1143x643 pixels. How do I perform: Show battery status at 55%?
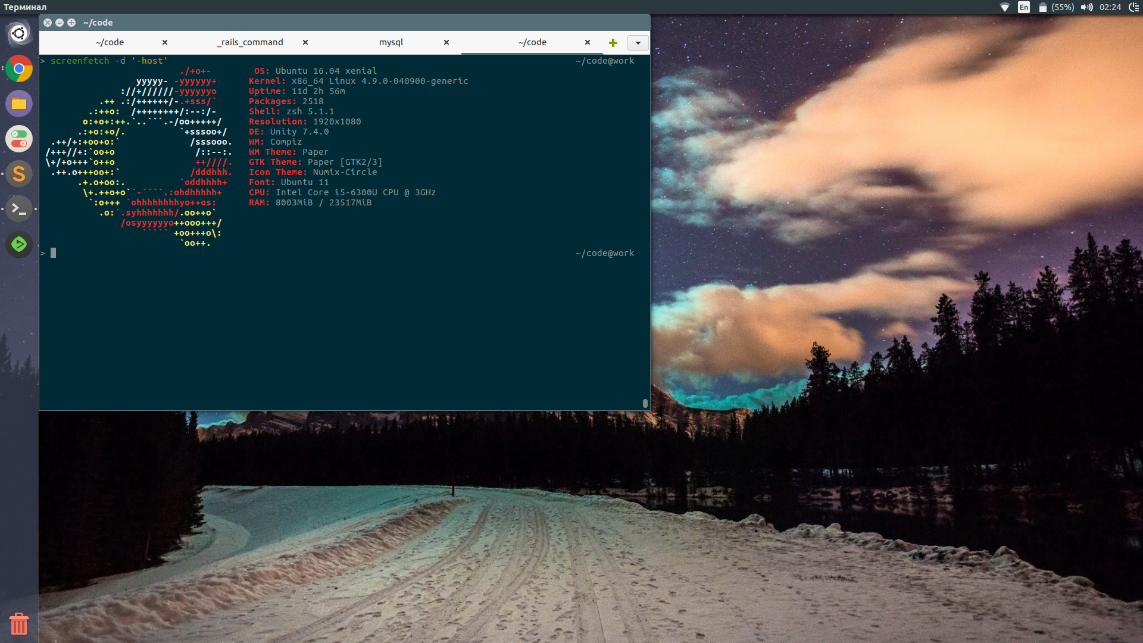click(x=1057, y=7)
